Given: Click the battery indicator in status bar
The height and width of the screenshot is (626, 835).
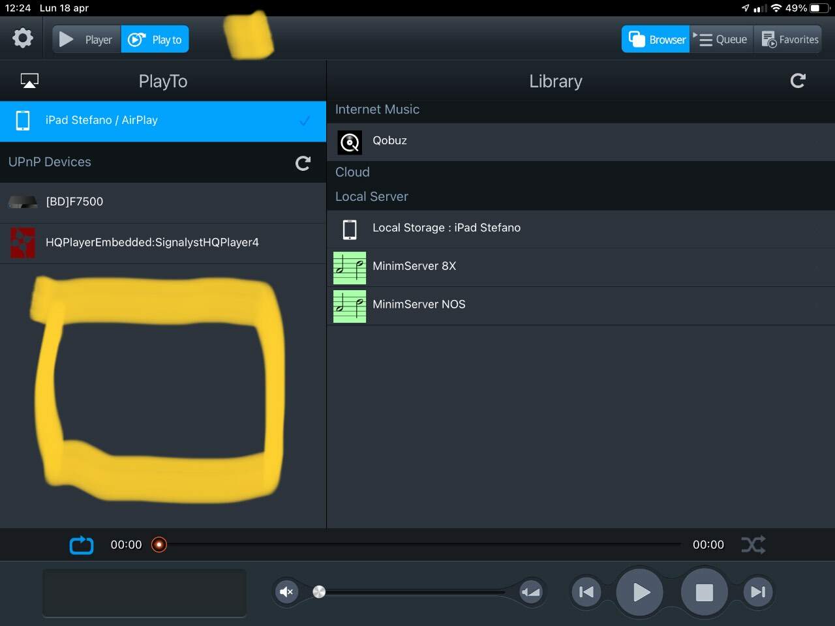Looking at the screenshot, I should [819, 8].
